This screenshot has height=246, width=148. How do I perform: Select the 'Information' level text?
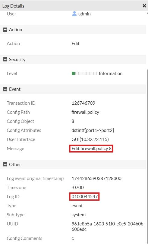111,74
